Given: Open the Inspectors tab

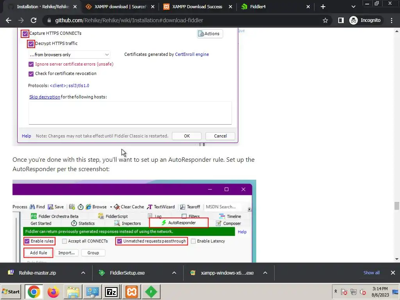Looking at the screenshot, I should [x=128, y=223].
